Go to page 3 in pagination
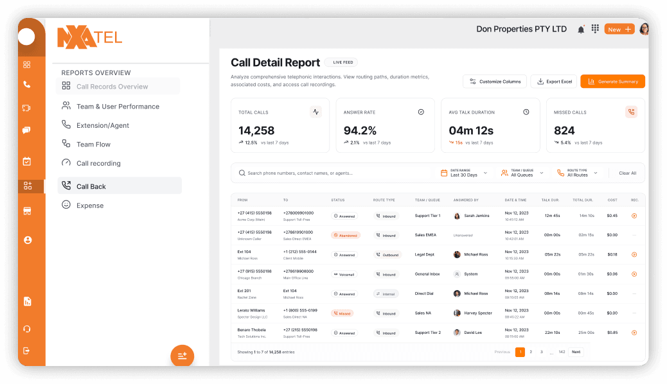The width and height of the screenshot is (667, 384). [542, 352]
